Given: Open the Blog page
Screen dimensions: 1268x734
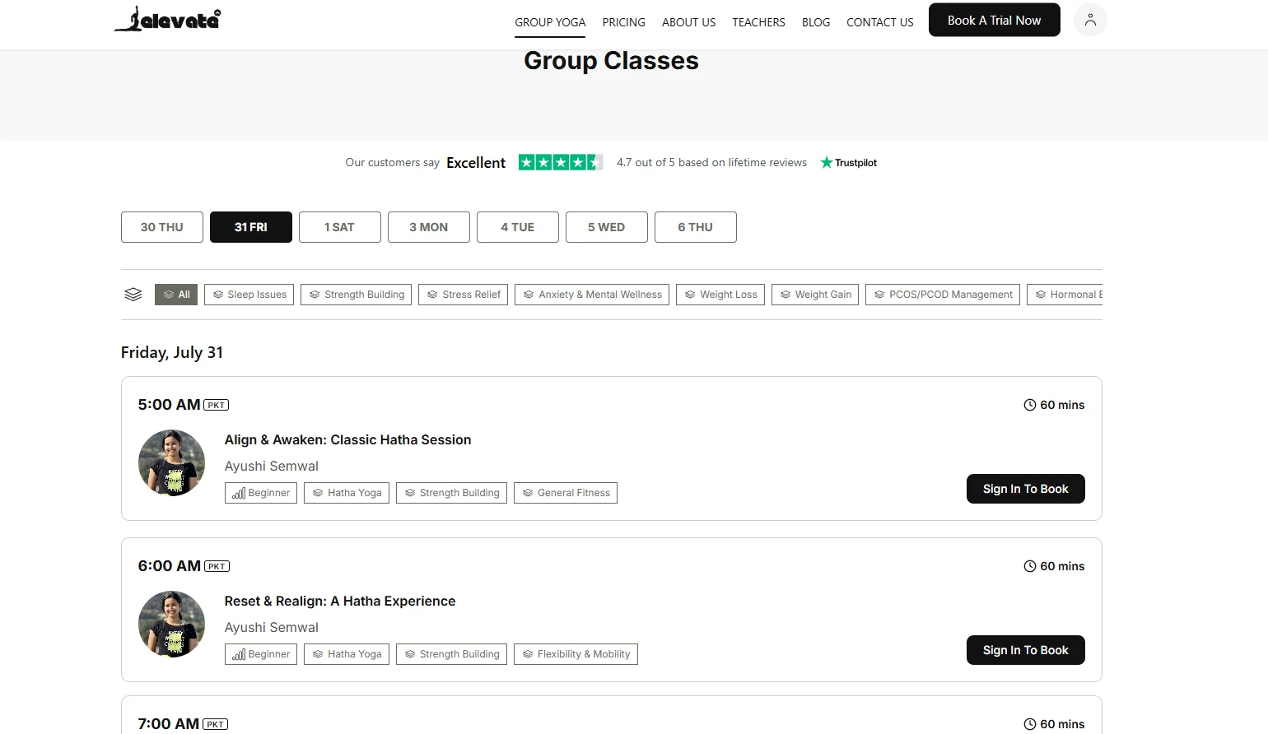Looking at the screenshot, I should (x=816, y=22).
